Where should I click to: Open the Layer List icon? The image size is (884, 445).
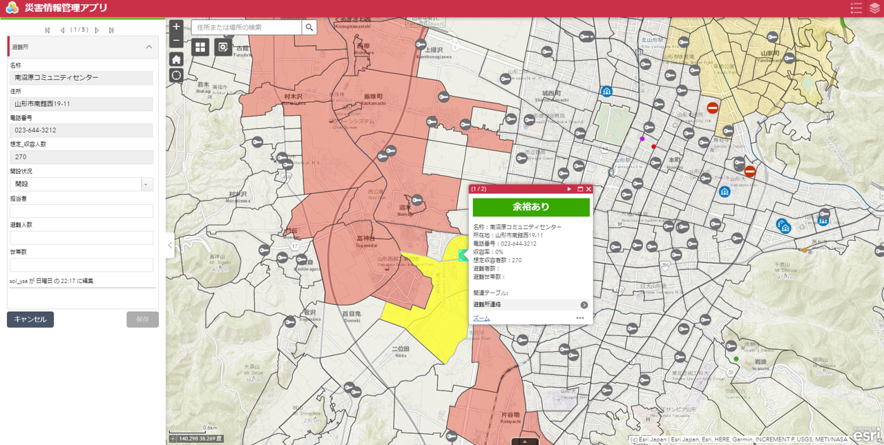coord(875,8)
